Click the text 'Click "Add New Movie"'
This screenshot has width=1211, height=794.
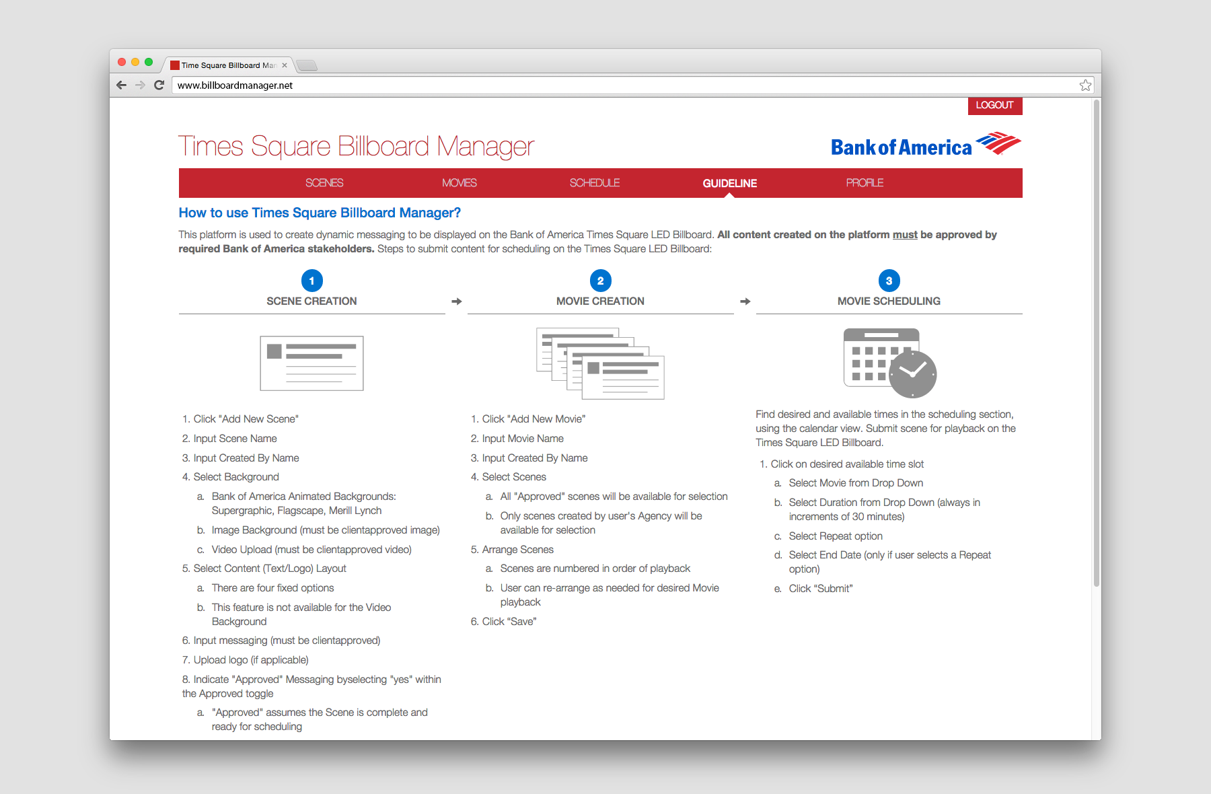click(534, 419)
